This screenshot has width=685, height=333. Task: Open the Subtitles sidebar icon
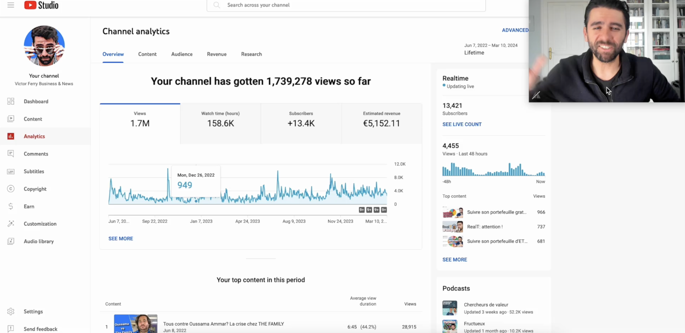point(11,171)
